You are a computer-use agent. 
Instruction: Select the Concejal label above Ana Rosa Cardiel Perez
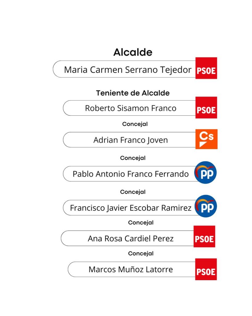point(141,222)
